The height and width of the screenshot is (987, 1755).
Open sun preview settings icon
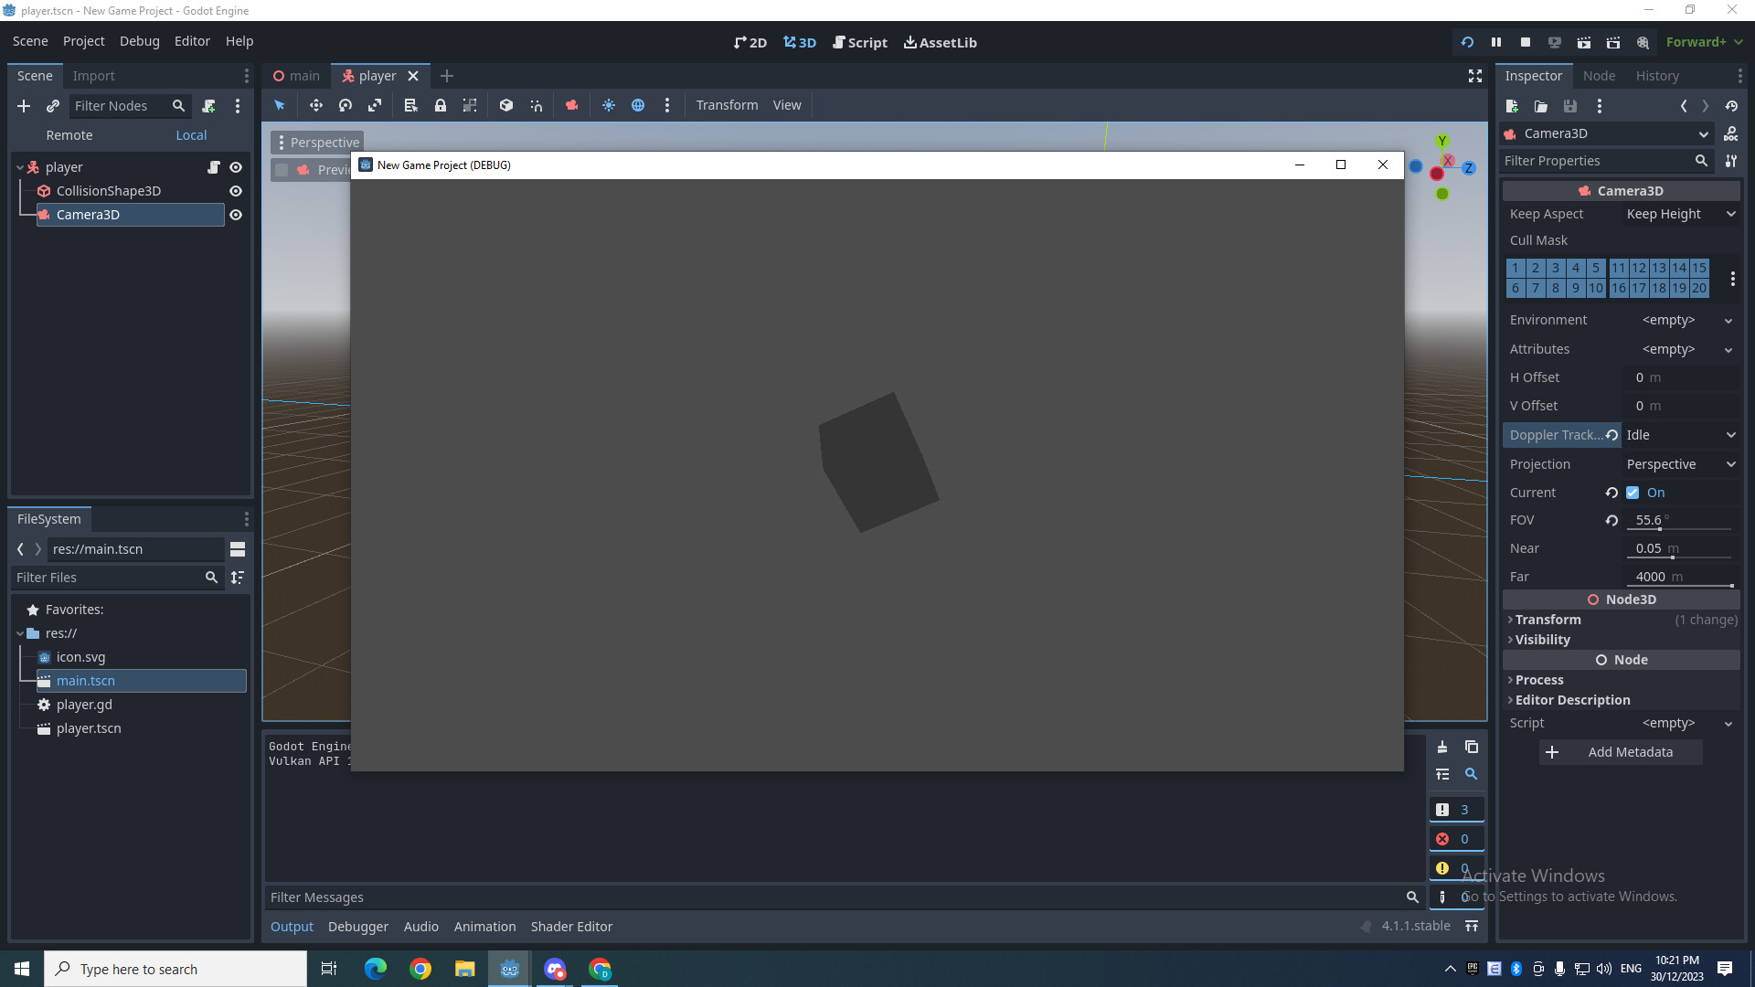[x=609, y=105]
